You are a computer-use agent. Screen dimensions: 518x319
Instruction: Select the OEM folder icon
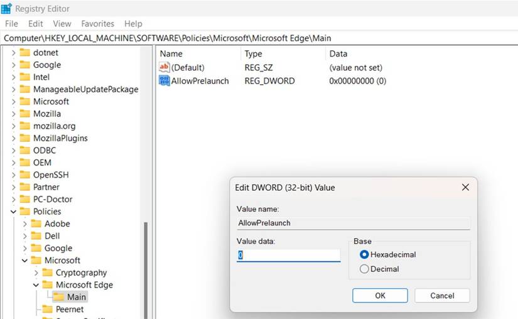point(24,163)
